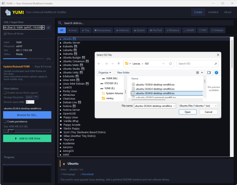Viewport: 237px width, 185px height.
Task: Toggle the preview pane icon in dialog
Action: [x=209, y=73]
